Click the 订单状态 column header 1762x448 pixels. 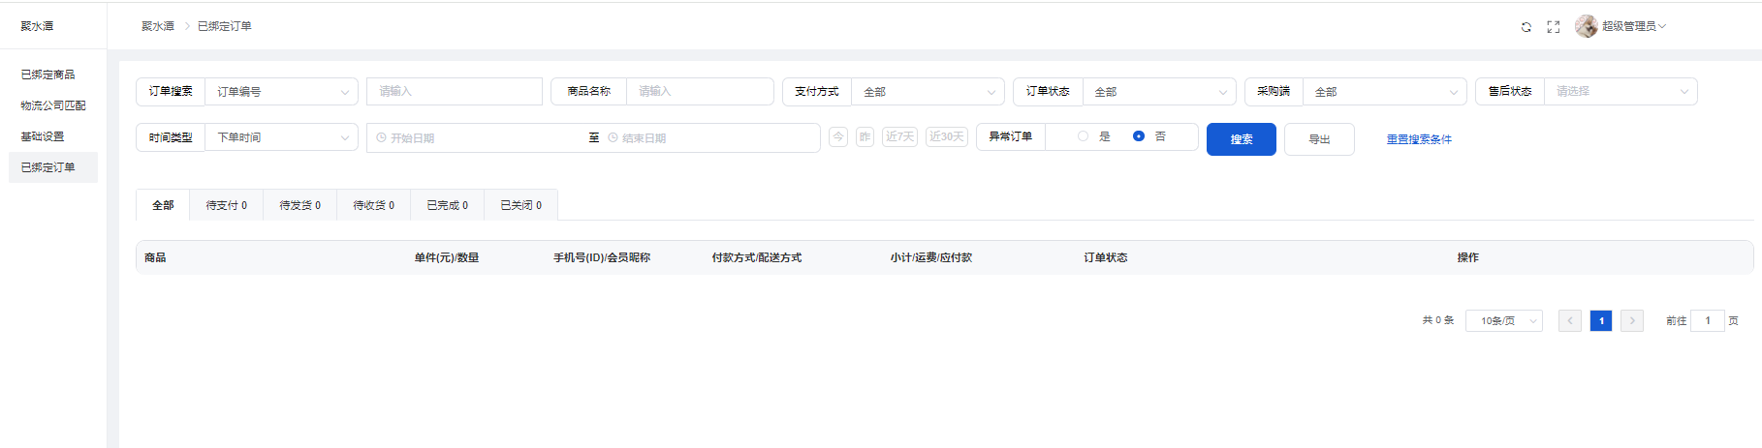1106,257
